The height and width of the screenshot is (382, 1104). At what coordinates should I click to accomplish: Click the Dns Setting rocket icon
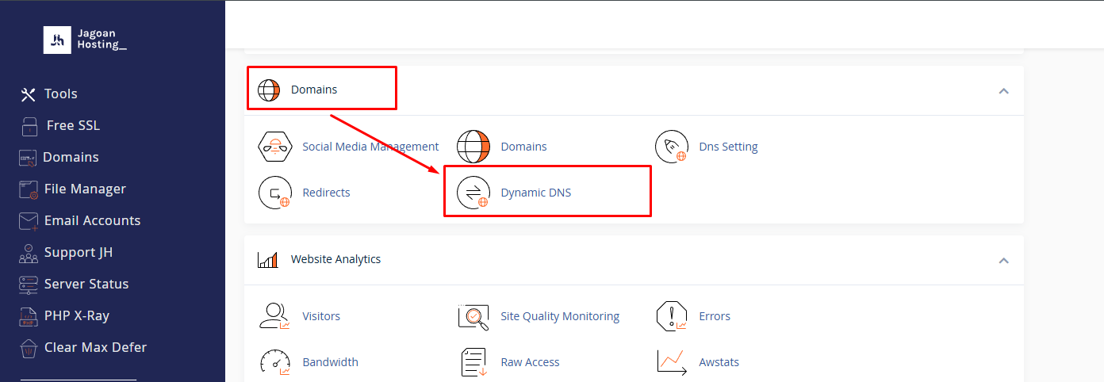[672, 147]
